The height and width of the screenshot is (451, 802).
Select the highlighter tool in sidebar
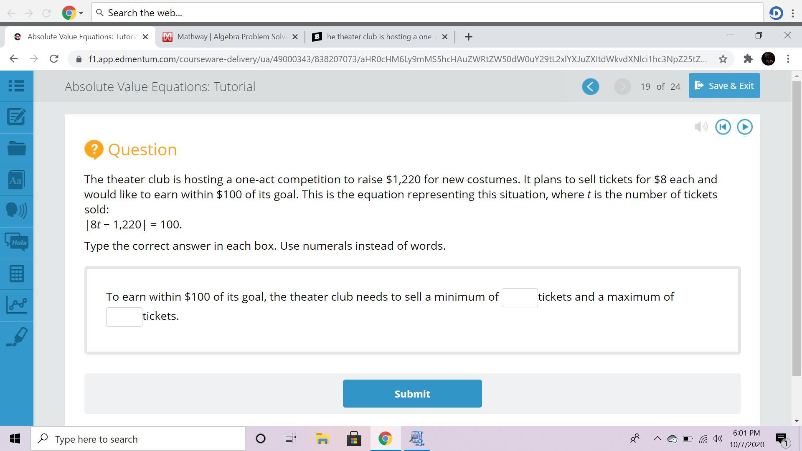click(x=16, y=337)
